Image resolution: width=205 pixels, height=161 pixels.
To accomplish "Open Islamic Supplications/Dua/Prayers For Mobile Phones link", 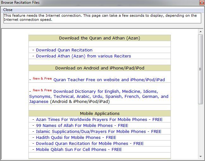I will (99, 132).
